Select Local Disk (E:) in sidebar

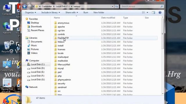[x=37, y=72]
